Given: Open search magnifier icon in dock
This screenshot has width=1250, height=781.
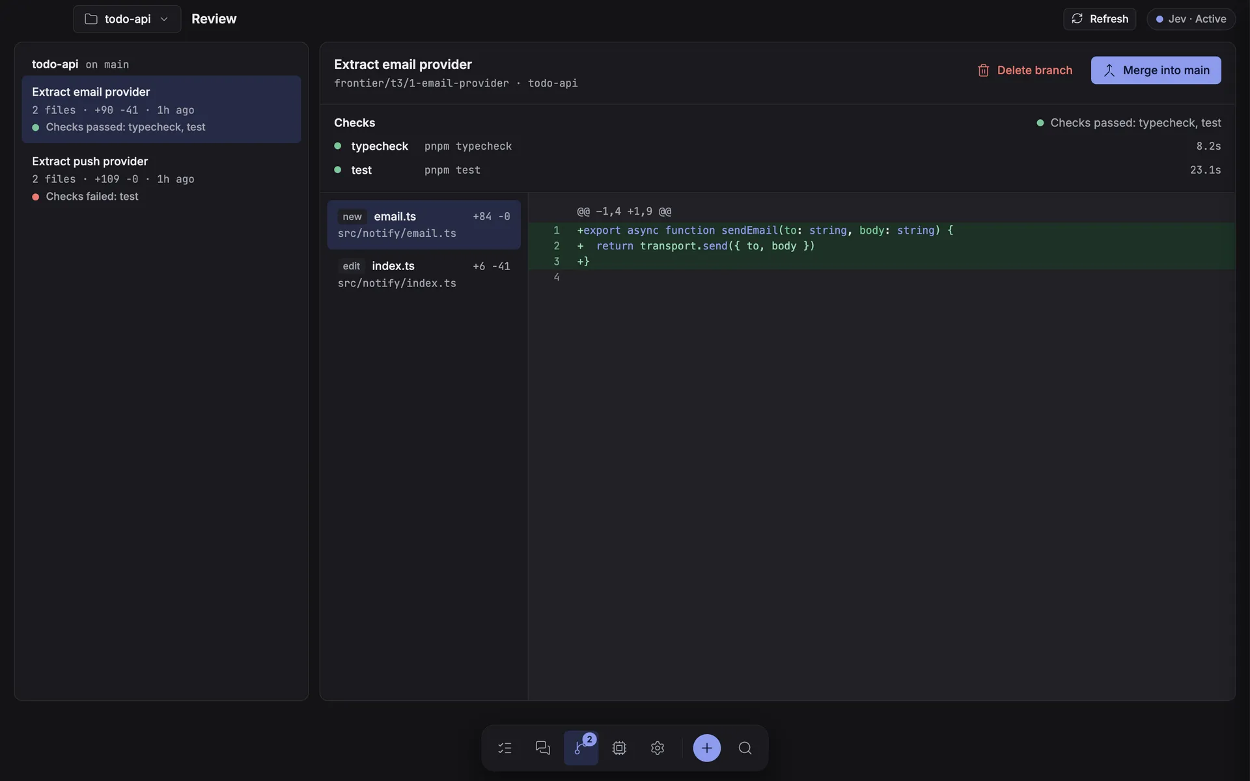Looking at the screenshot, I should point(745,748).
